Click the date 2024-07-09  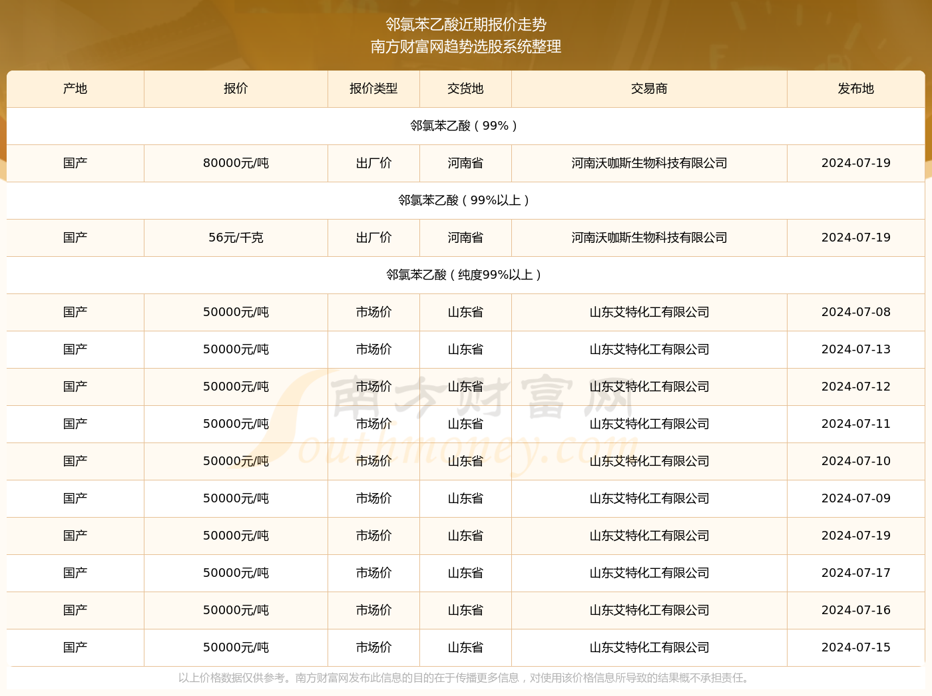[856, 498]
